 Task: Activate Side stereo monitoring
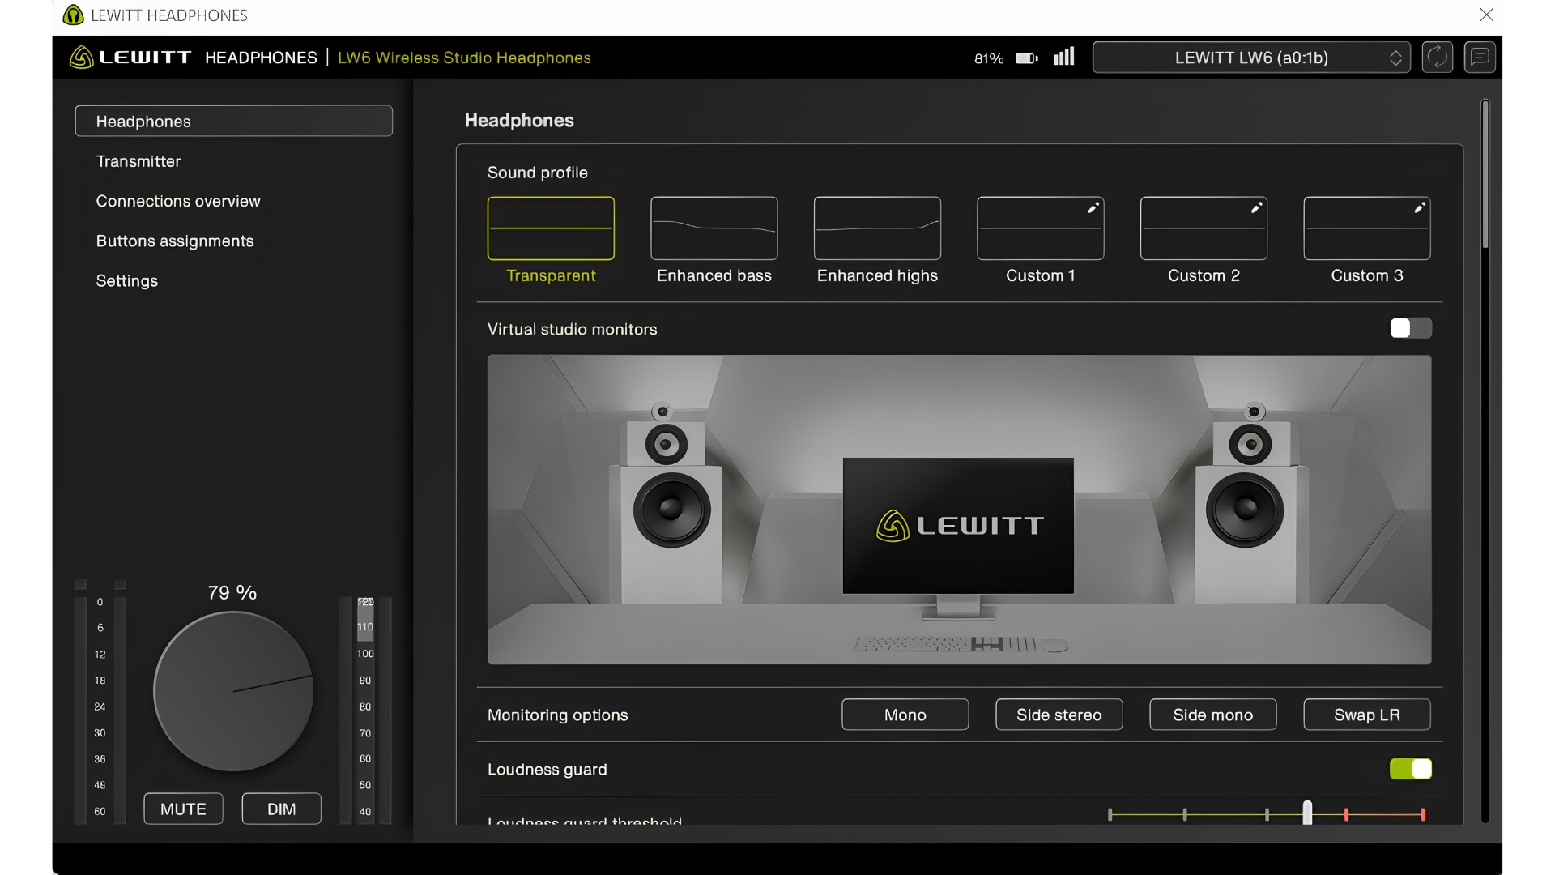[x=1059, y=715]
